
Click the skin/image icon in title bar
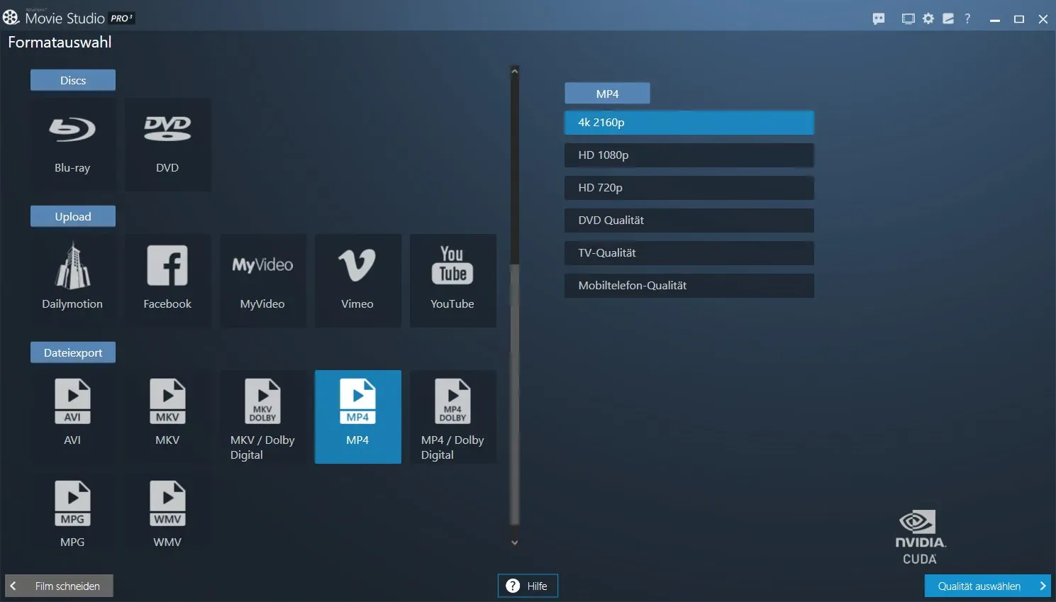click(948, 19)
